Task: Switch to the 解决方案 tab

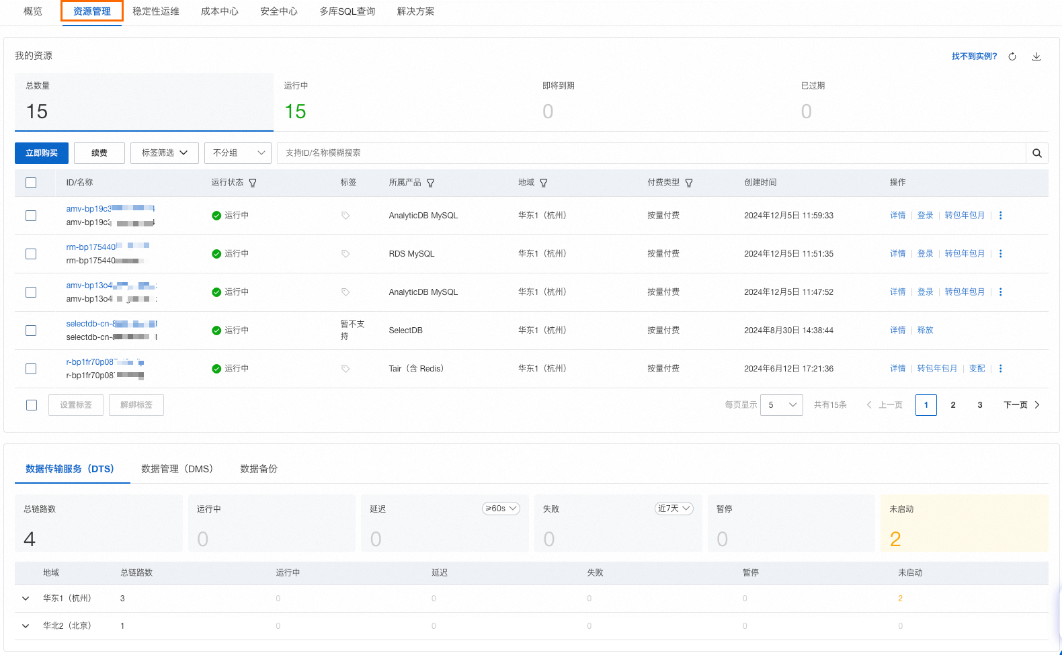Action: pyautogui.click(x=416, y=11)
